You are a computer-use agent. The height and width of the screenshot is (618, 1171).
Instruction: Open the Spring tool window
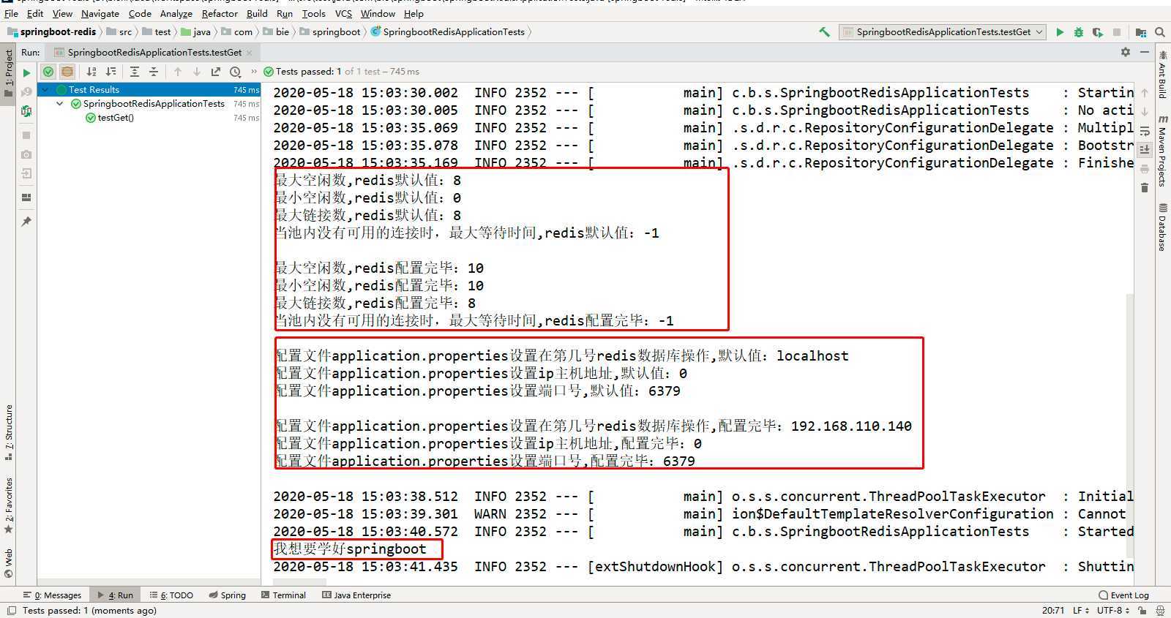[x=228, y=595]
